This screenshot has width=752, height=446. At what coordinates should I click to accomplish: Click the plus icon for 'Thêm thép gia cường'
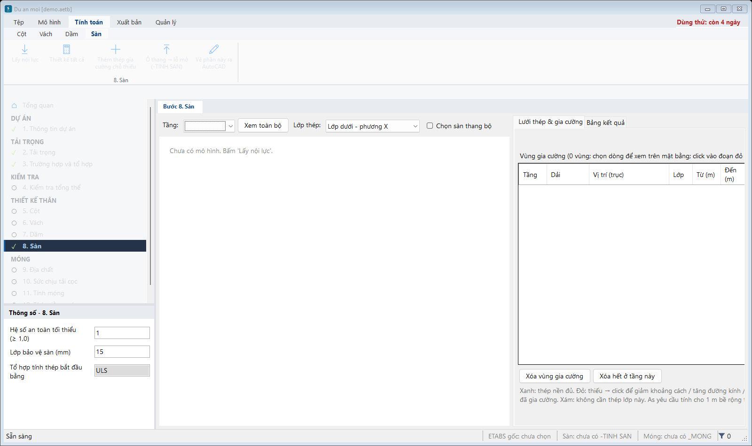tap(116, 49)
